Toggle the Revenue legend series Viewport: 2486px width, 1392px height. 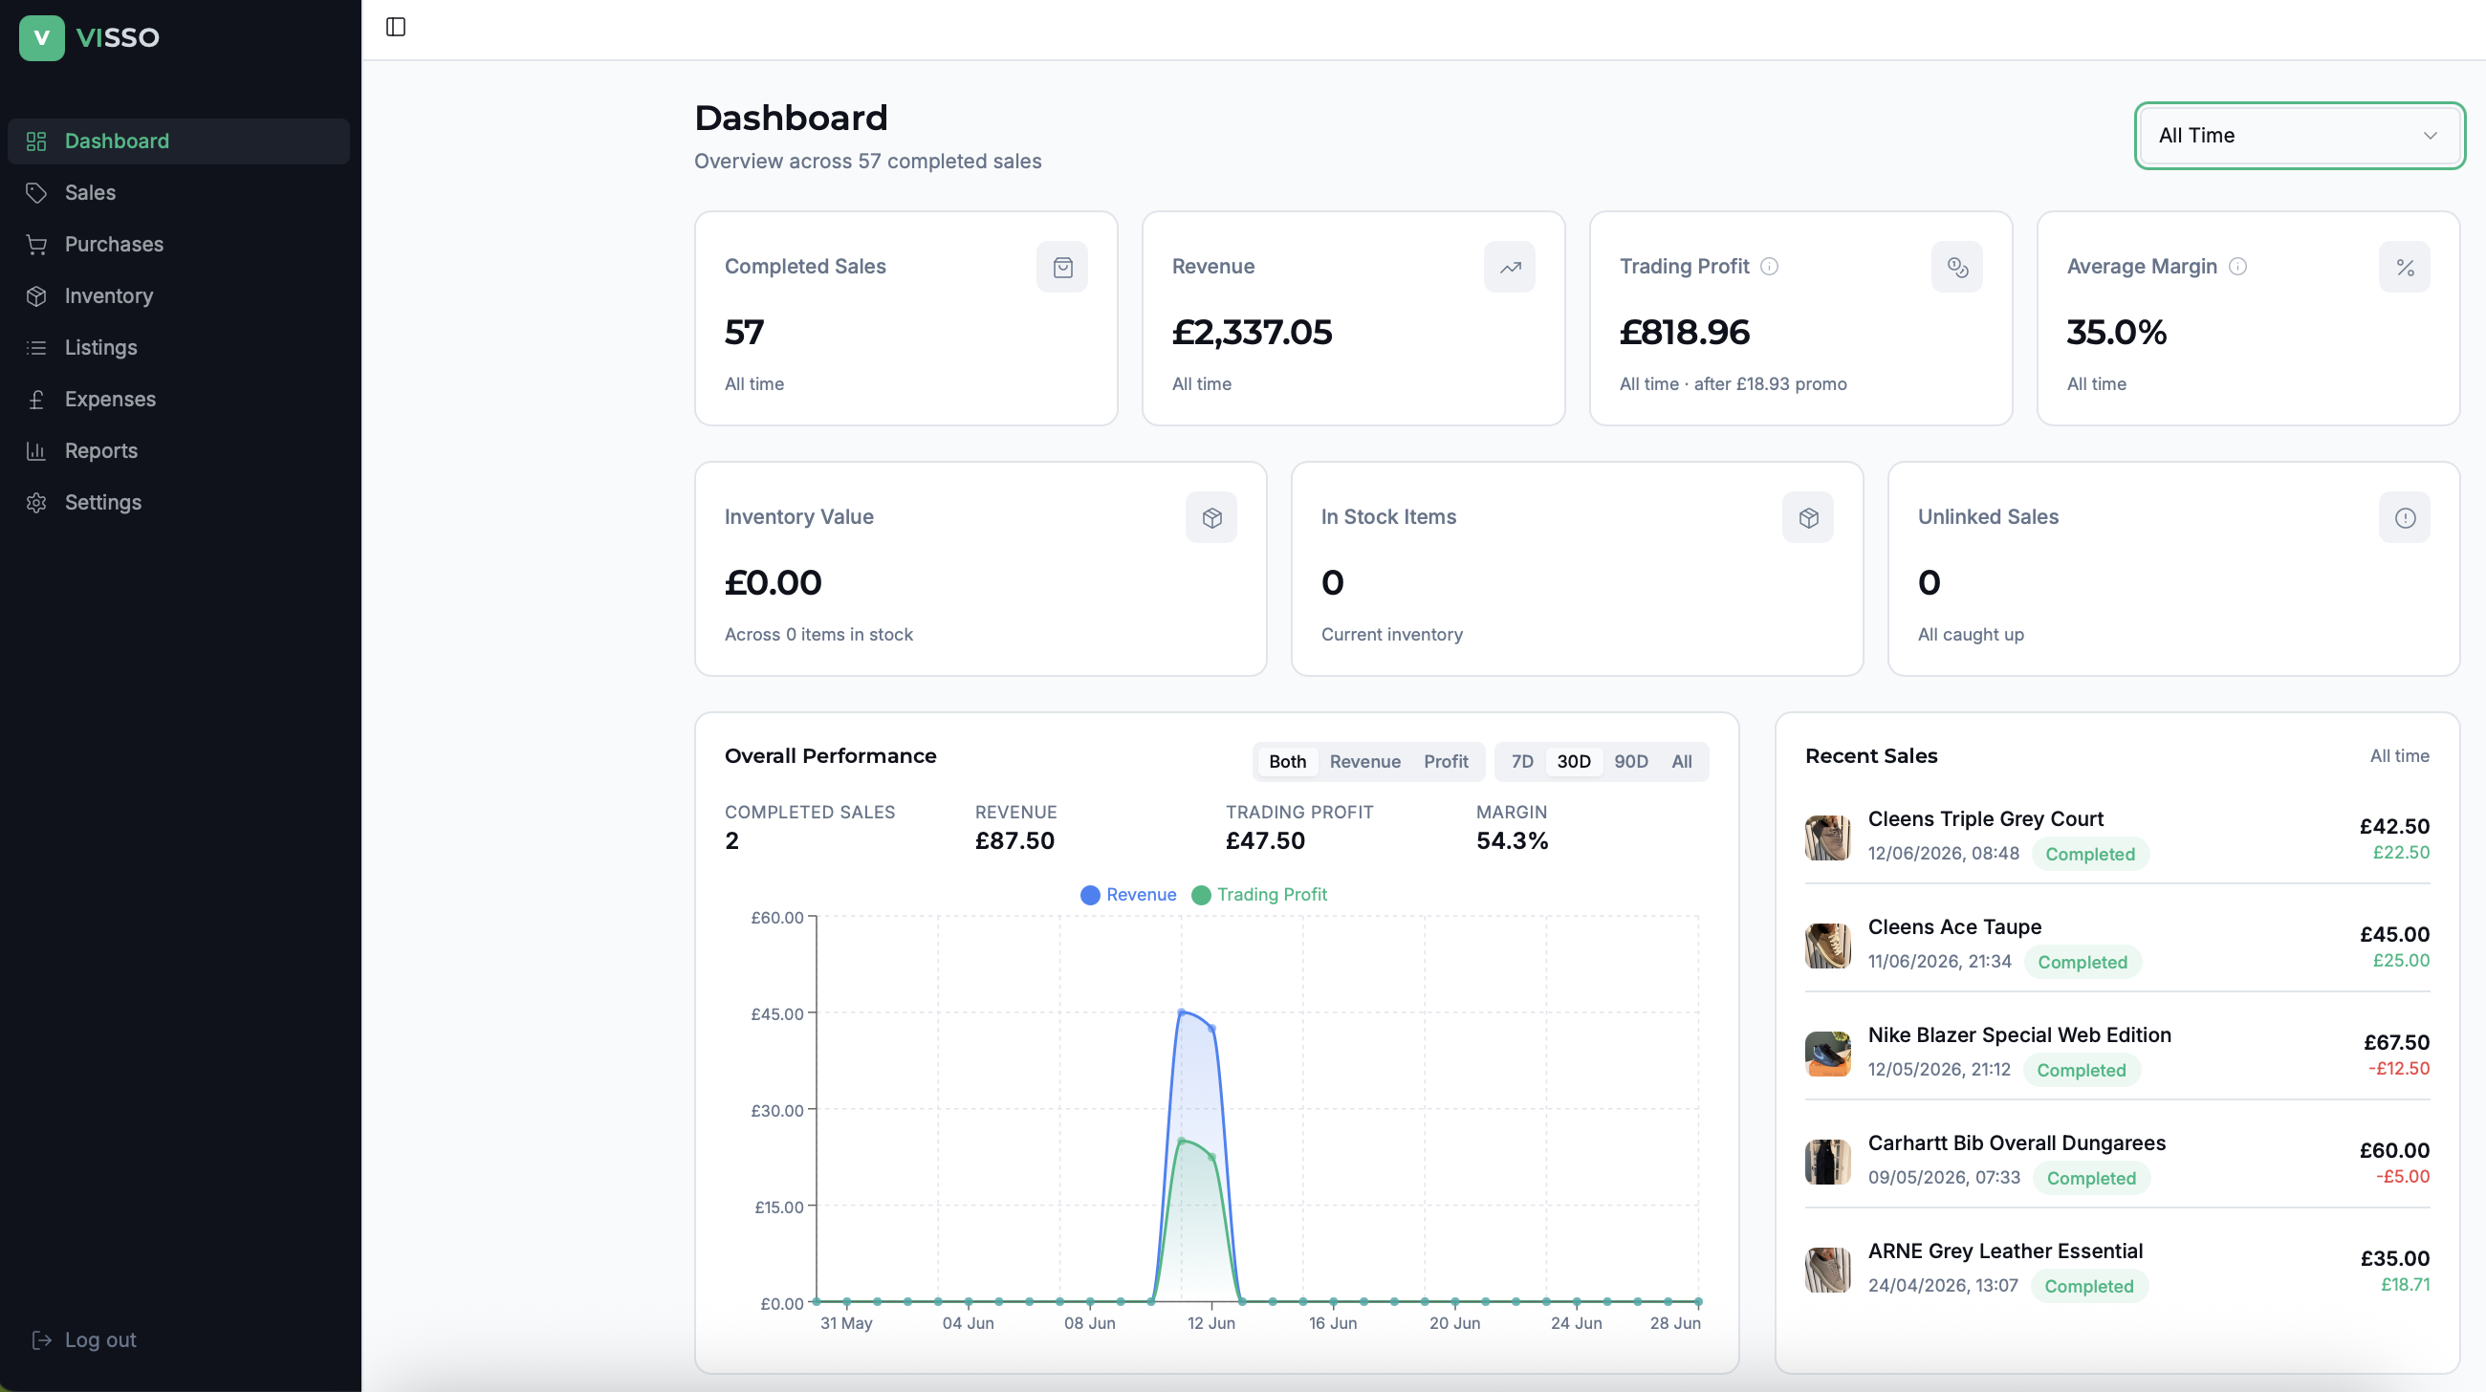(1128, 894)
